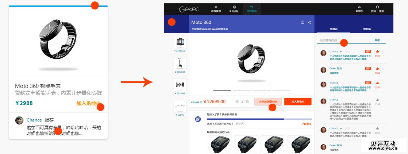Increase quantity with the plus button
408x154 pixels.
[247, 102]
